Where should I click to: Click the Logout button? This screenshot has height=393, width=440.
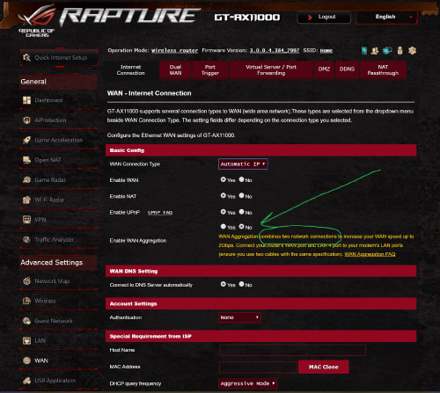tap(324, 18)
